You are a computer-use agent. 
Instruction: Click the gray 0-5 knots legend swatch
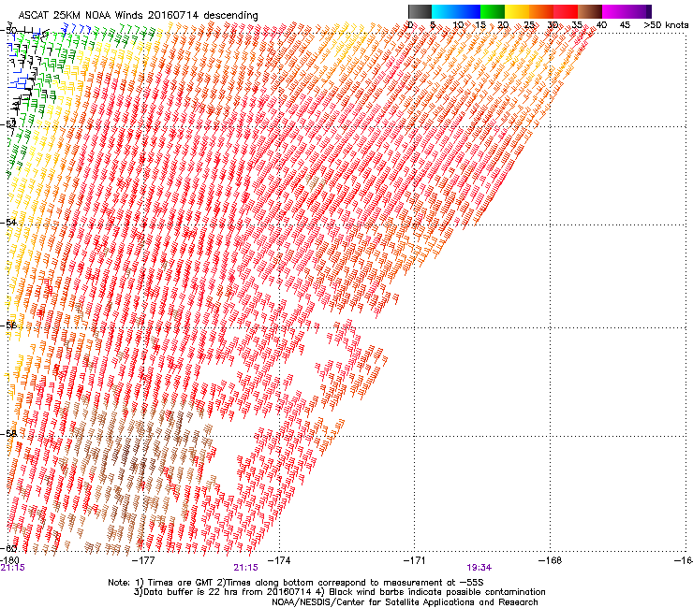[x=420, y=11]
